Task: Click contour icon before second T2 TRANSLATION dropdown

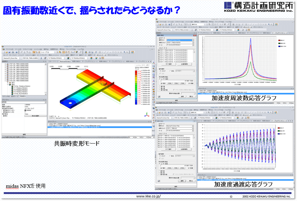Action: coord(69,58)
